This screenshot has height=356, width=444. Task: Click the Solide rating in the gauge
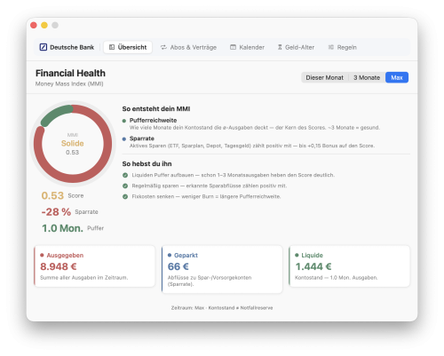tap(73, 143)
